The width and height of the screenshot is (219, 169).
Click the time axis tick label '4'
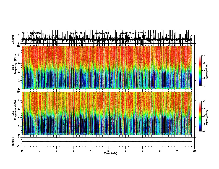tap(91, 151)
